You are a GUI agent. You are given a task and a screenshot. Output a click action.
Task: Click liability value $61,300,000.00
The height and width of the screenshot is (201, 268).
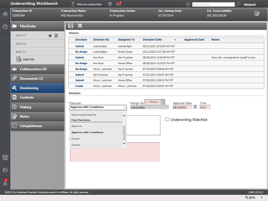click(217, 15)
